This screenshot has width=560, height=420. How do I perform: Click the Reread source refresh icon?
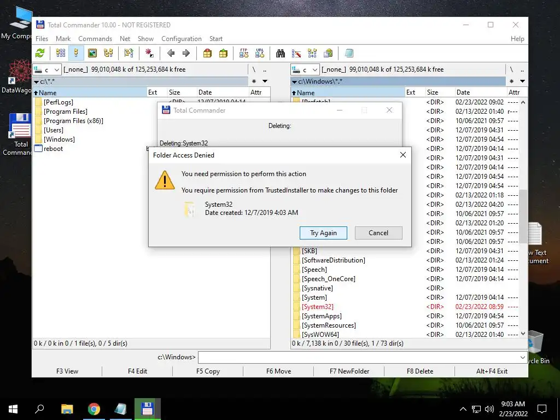40,53
